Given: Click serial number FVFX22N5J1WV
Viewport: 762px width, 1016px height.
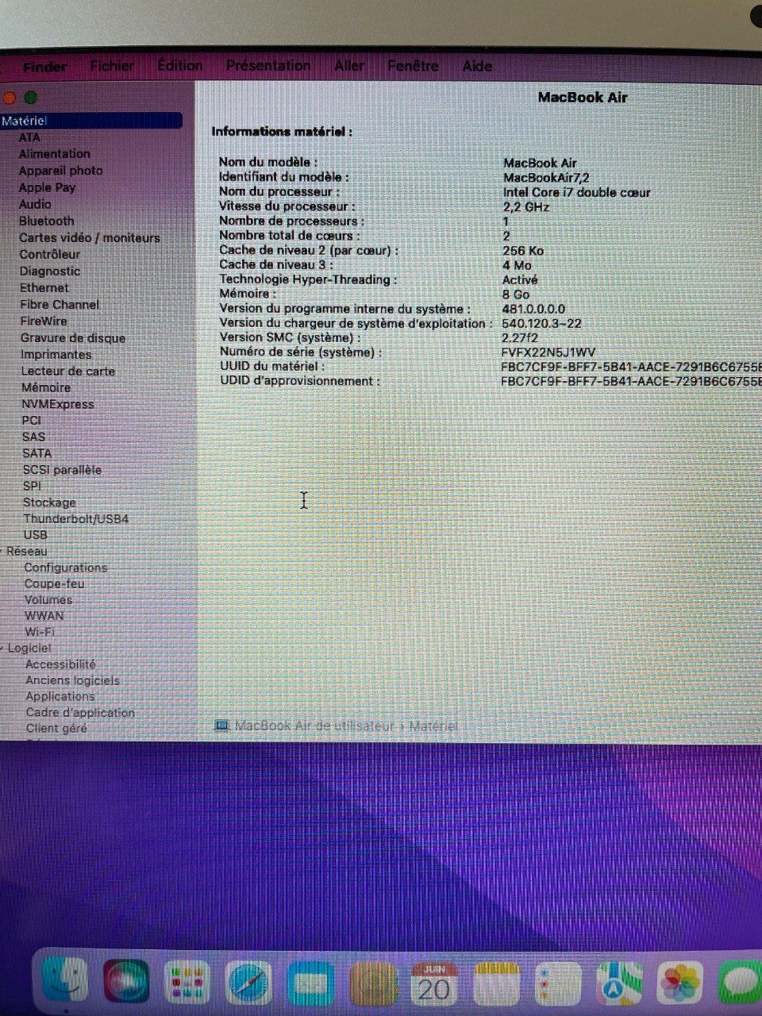Looking at the screenshot, I should coord(548,352).
